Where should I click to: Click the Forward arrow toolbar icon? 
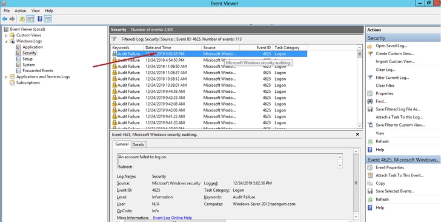(x=12, y=19)
